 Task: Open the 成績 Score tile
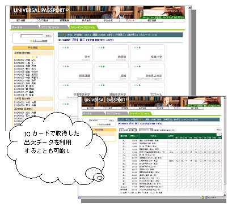point(111,72)
